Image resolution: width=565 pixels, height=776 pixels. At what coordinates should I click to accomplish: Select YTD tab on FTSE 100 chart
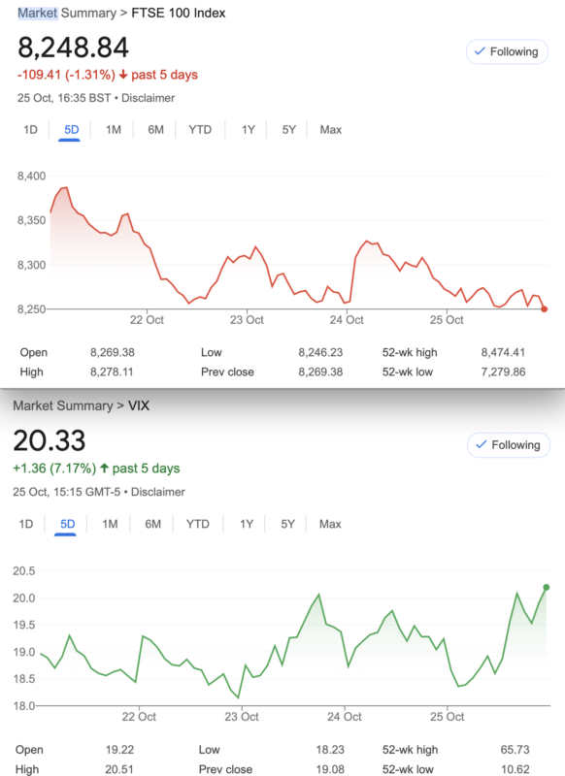coord(200,130)
